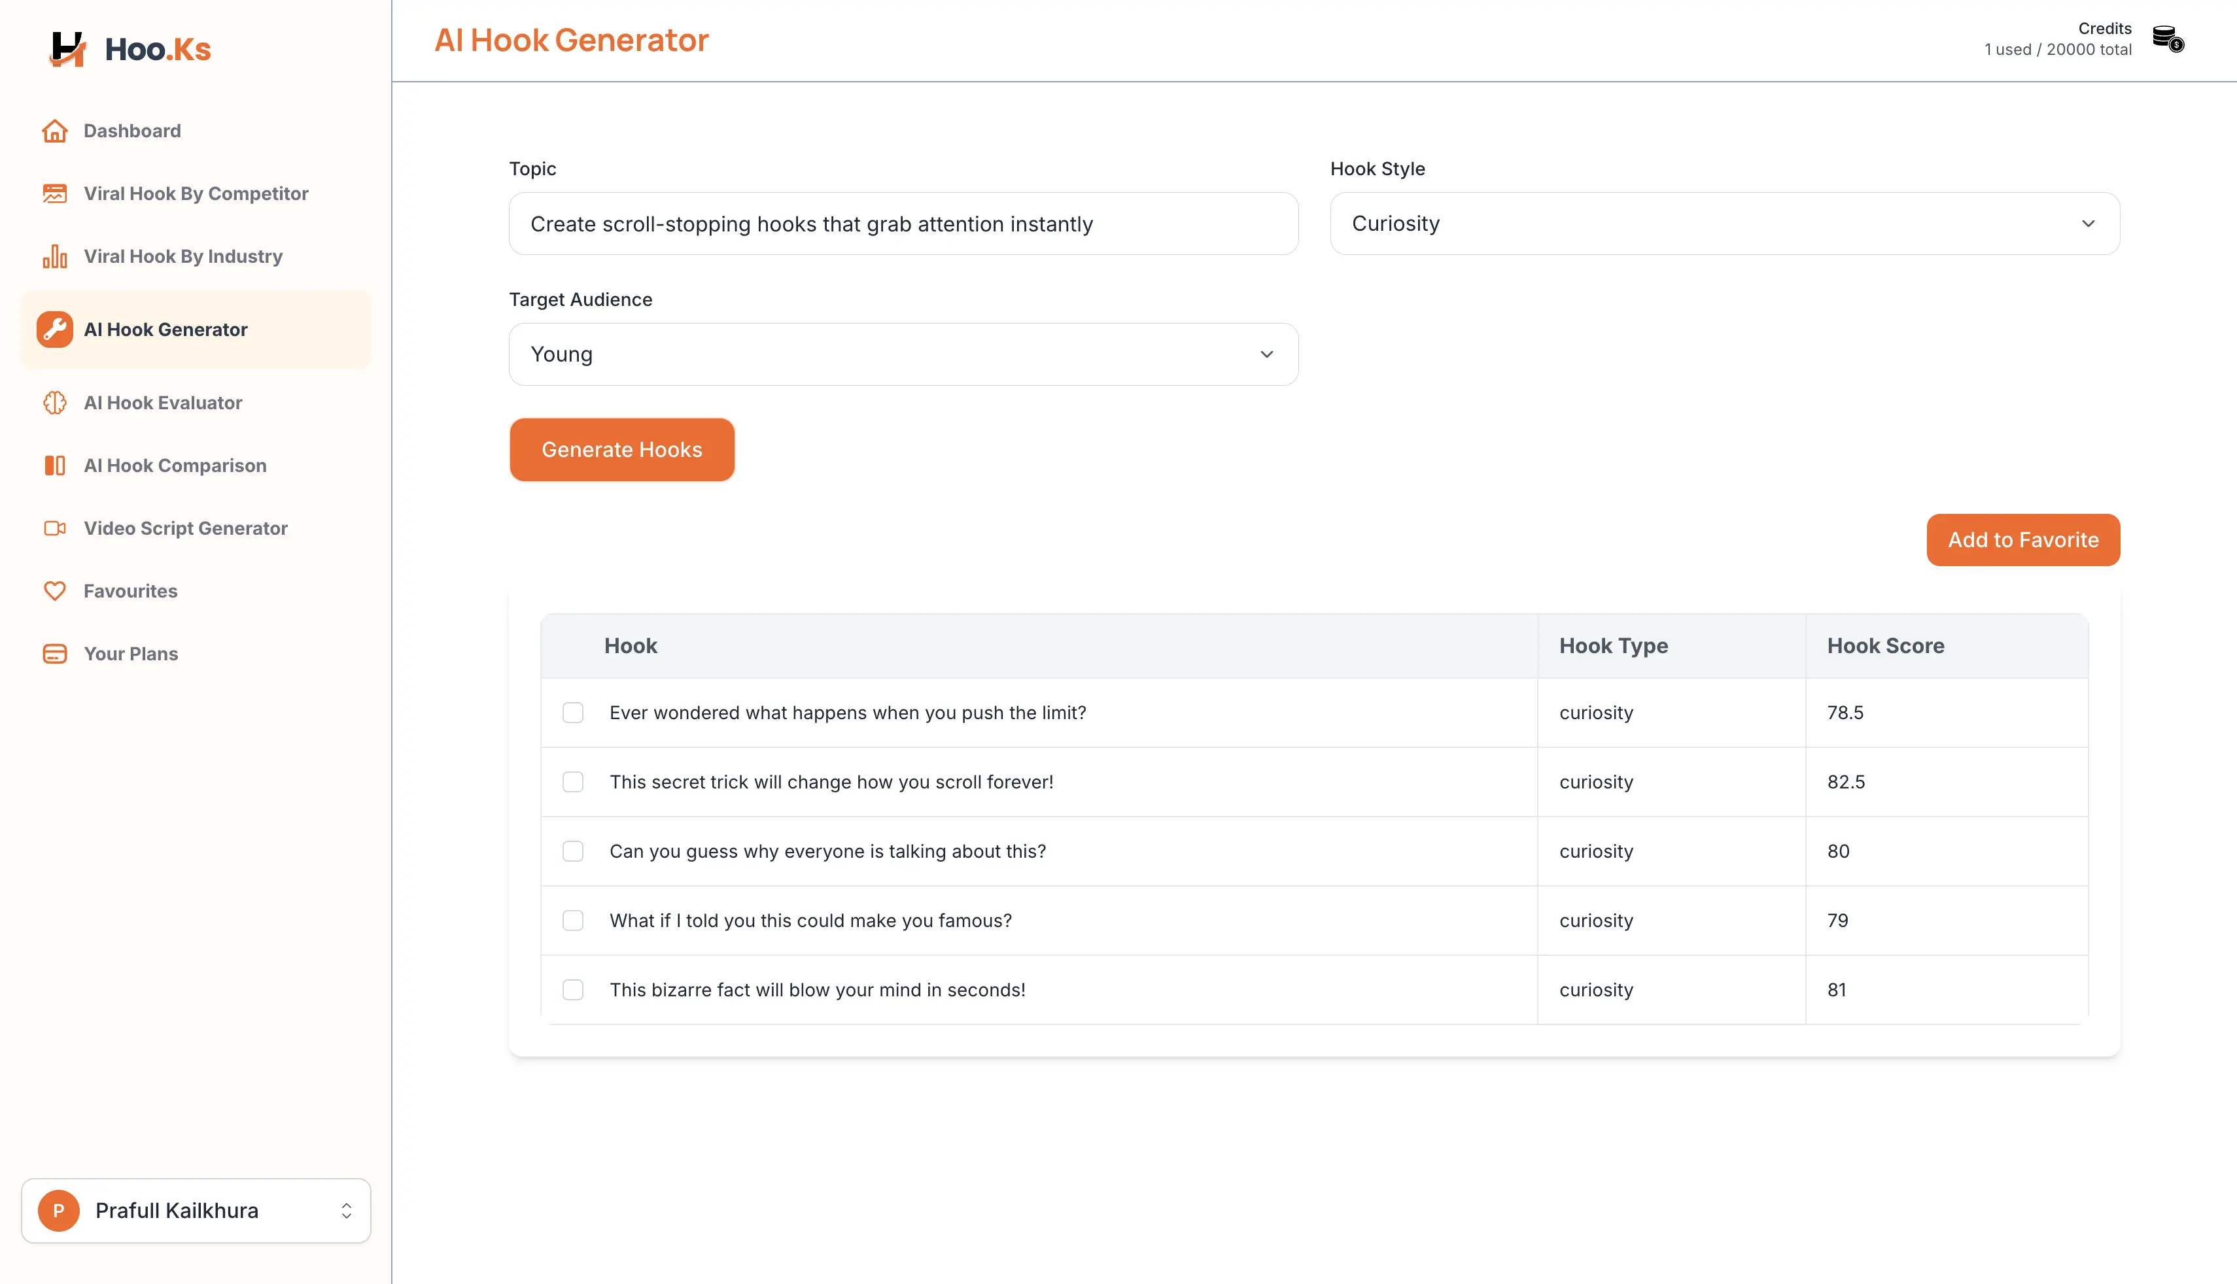Click the Video Script Generator camera icon
The height and width of the screenshot is (1284, 2237).
click(x=55, y=528)
